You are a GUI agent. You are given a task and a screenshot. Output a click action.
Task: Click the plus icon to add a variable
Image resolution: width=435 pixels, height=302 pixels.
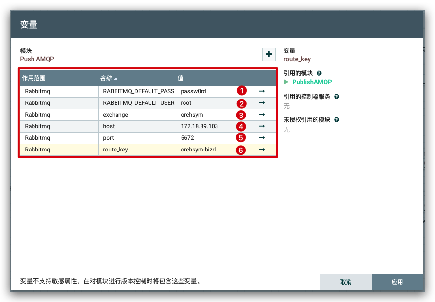click(269, 54)
